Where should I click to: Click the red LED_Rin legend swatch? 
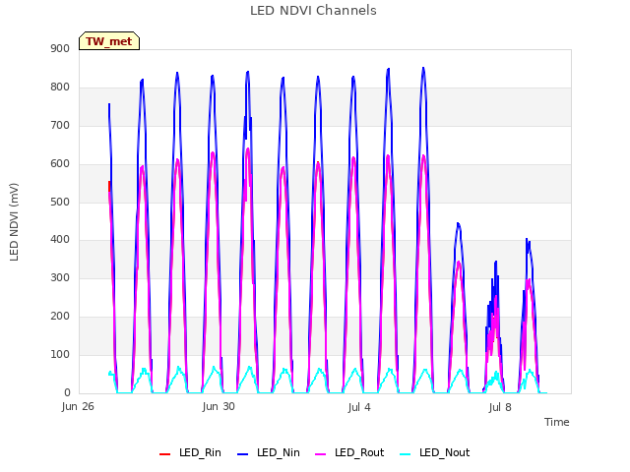point(164,454)
